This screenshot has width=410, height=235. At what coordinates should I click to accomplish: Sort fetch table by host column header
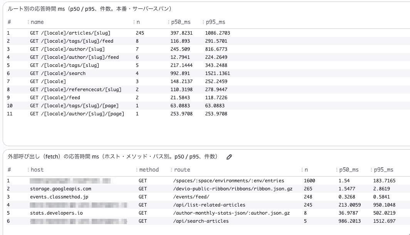37,170
